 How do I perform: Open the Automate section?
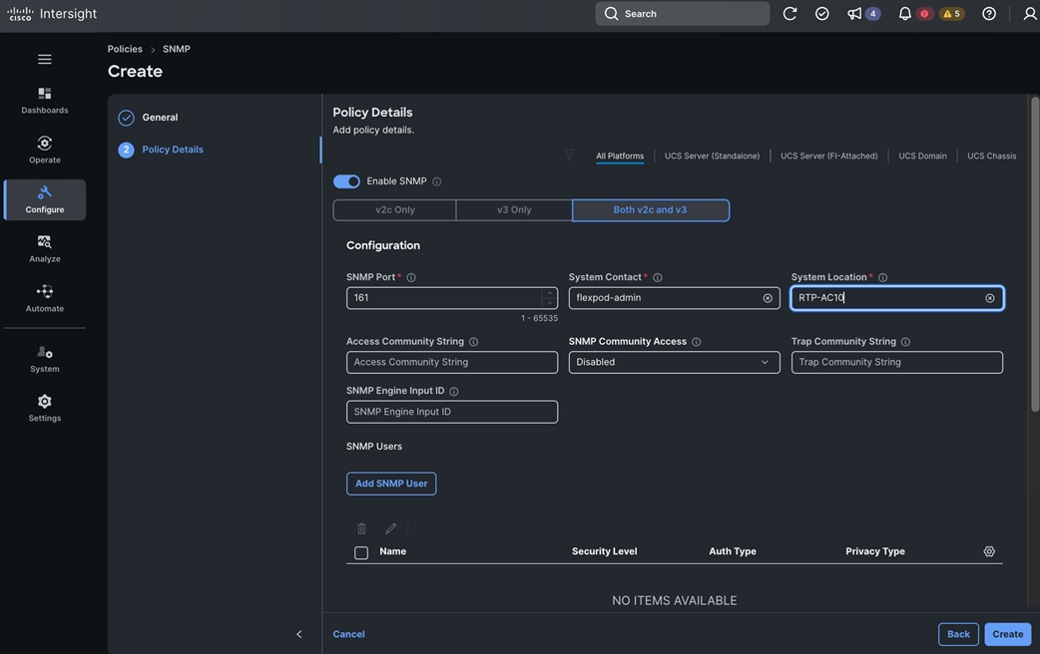45,299
